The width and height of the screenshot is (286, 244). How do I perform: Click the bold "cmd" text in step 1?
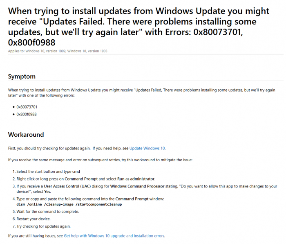coord(76,172)
